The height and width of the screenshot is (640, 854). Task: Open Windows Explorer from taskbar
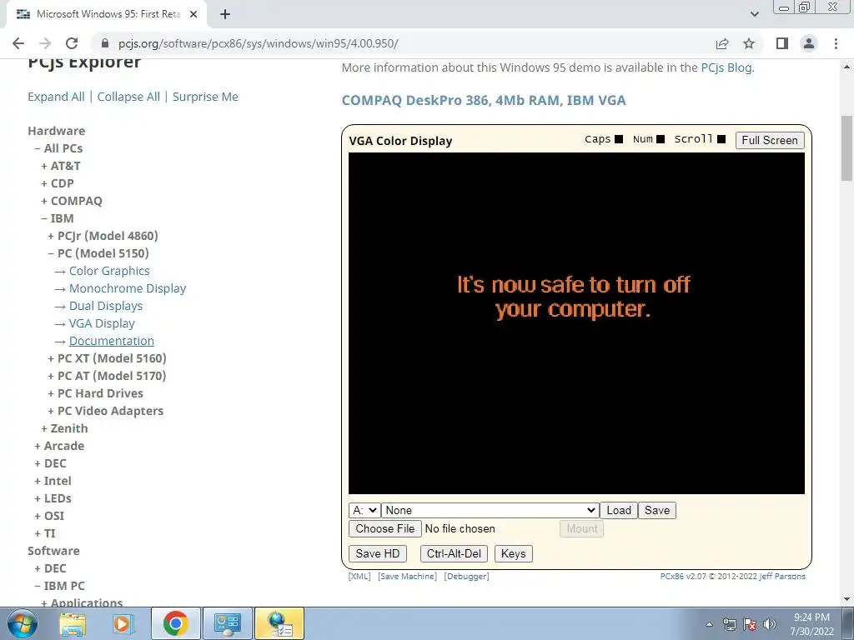pos(73,623)
